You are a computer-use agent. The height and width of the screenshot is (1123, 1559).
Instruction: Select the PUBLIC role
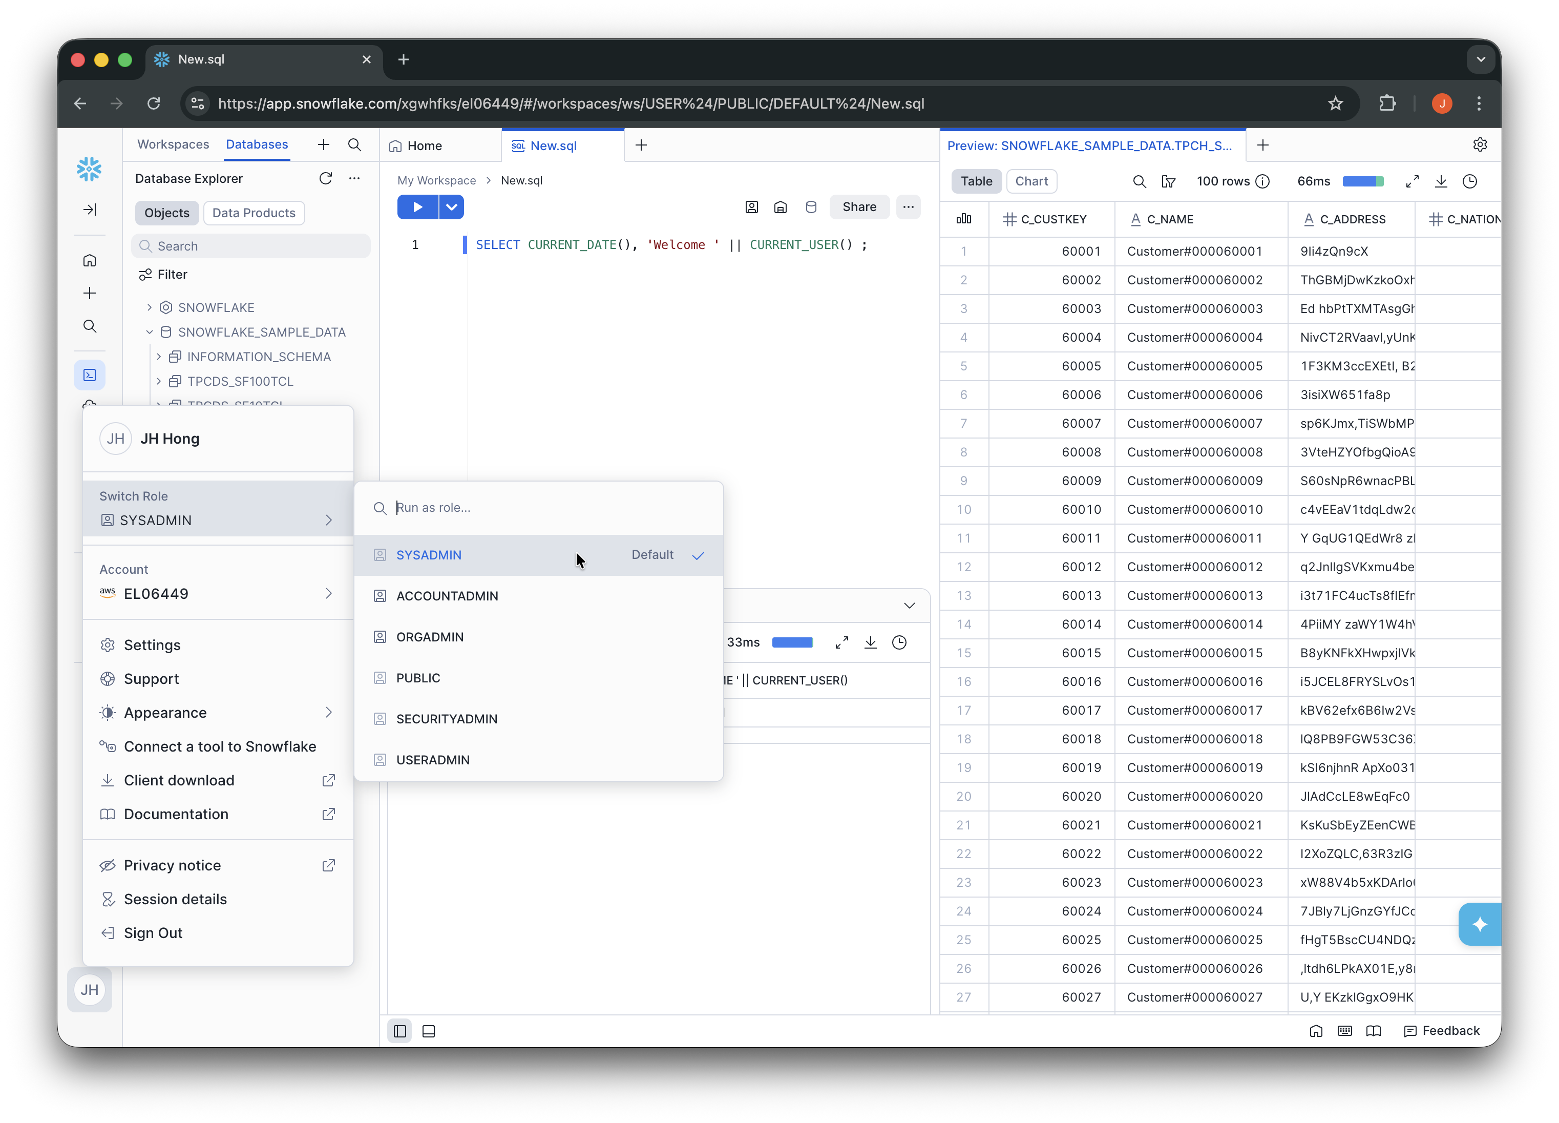click(538, 678)
